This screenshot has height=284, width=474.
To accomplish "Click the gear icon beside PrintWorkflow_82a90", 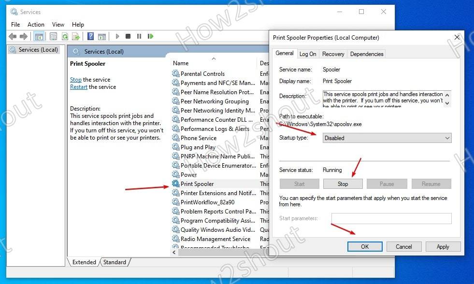I will [x=175, y=202].
